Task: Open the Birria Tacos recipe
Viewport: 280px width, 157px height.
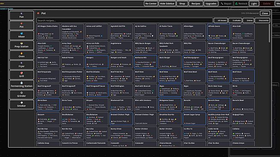Action: tap(72, 105)
